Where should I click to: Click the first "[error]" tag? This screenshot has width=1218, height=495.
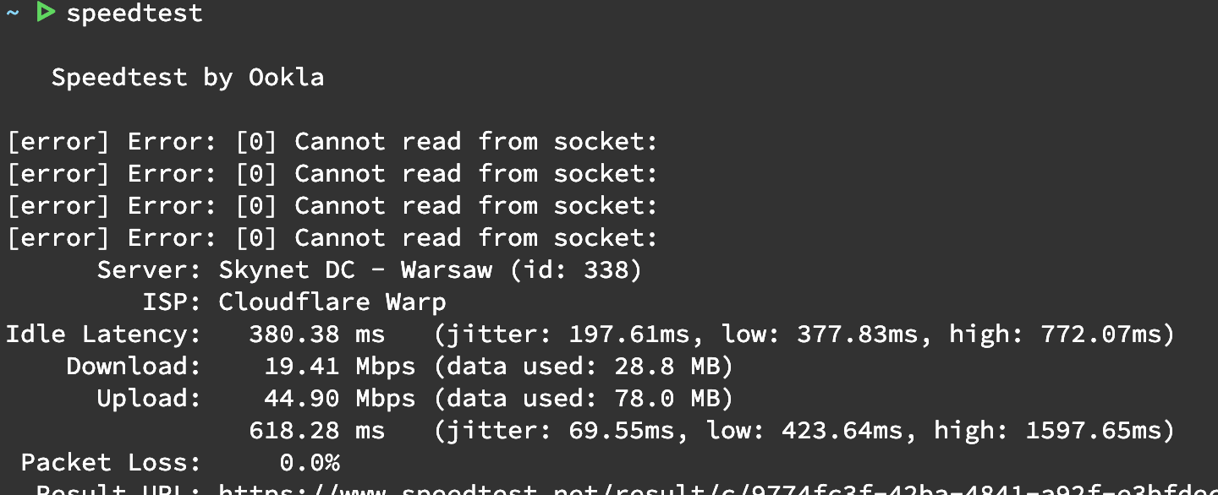tap(58, 142)
